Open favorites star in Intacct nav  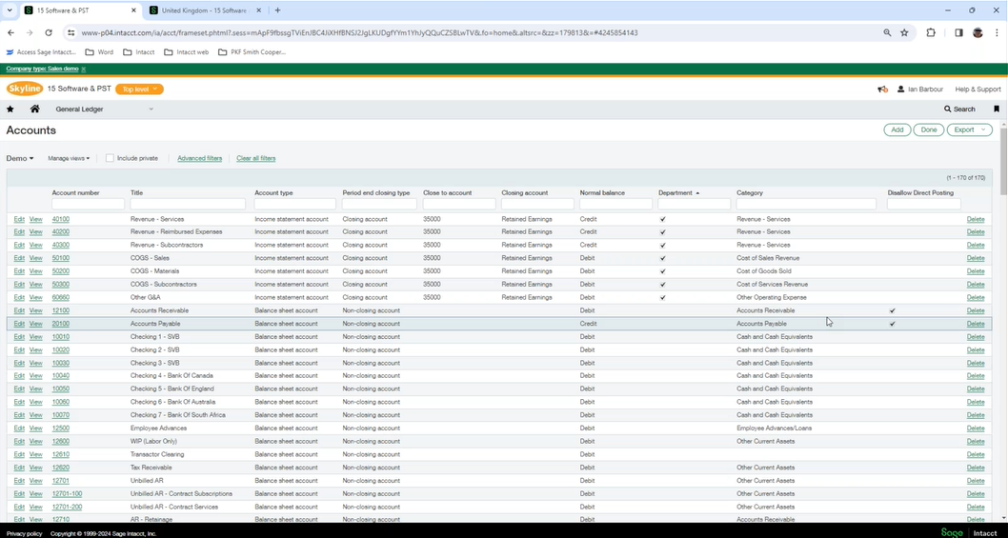pyautogui.click(x=10, y=110)
